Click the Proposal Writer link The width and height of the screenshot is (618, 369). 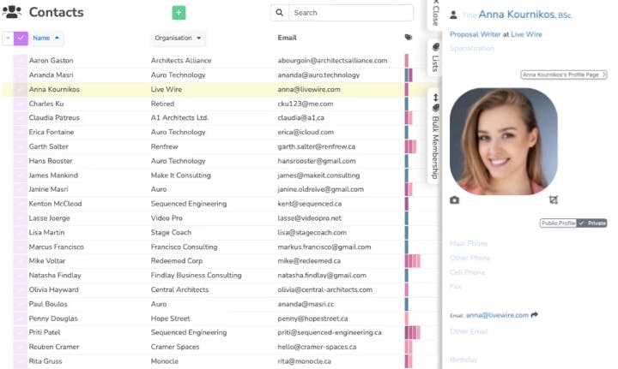point(475,34)
